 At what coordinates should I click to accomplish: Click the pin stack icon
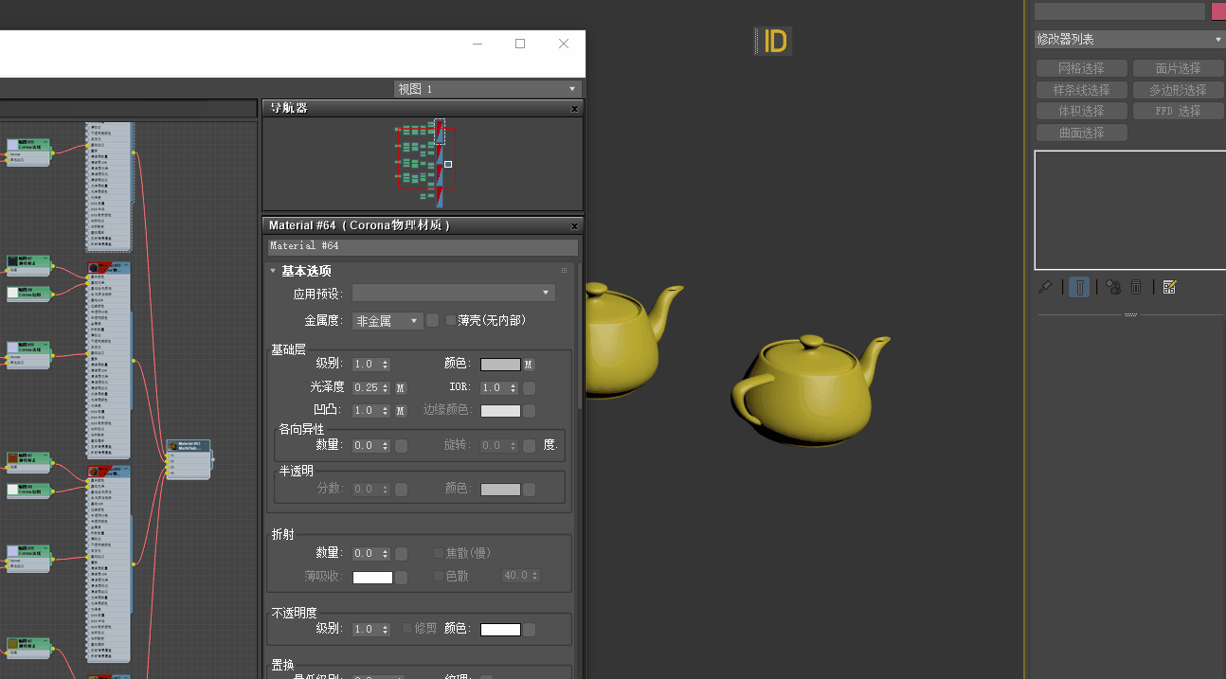pos(1045,287)
